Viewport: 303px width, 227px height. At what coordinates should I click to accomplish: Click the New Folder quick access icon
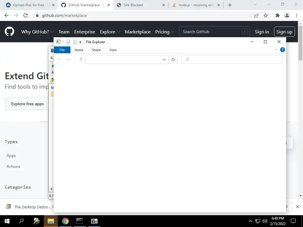click(75, 42)
